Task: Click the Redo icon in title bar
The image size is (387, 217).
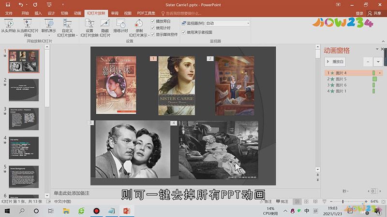Action: pos(35,5)
